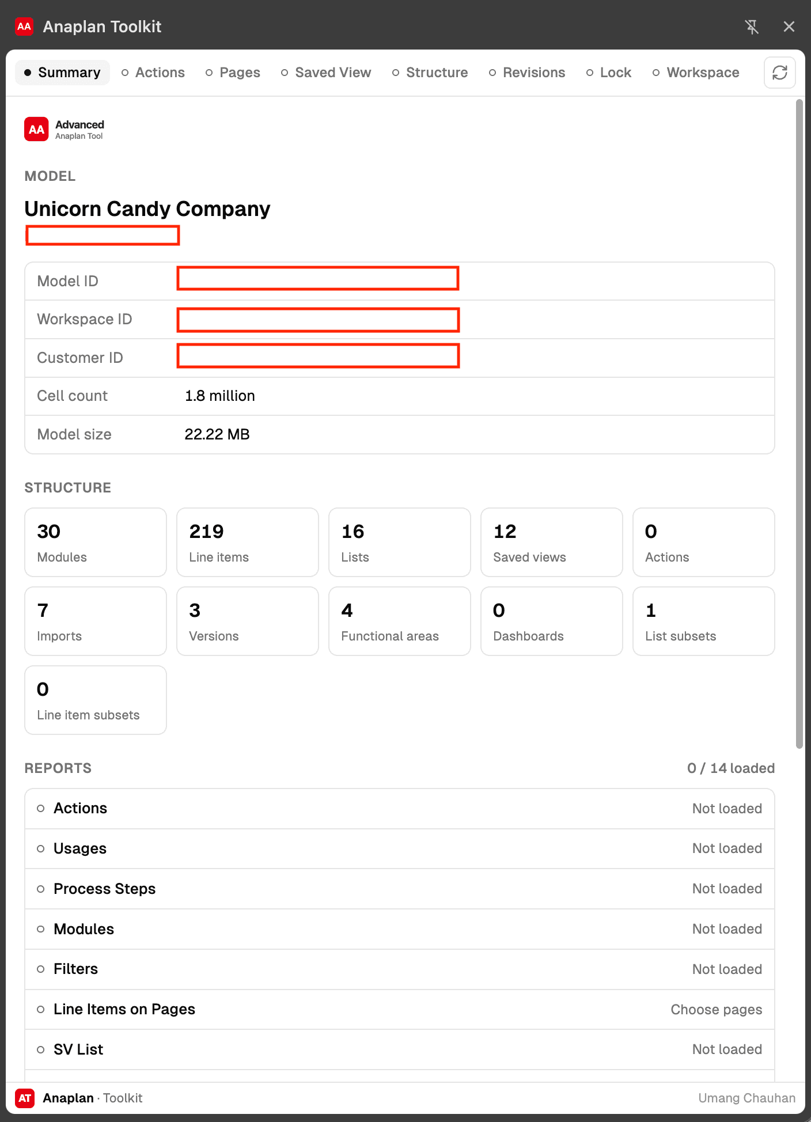Click the Advanced Anaplan Tool red logo
The height and width of the screenshot is (1122, 811).
(36, 129)
